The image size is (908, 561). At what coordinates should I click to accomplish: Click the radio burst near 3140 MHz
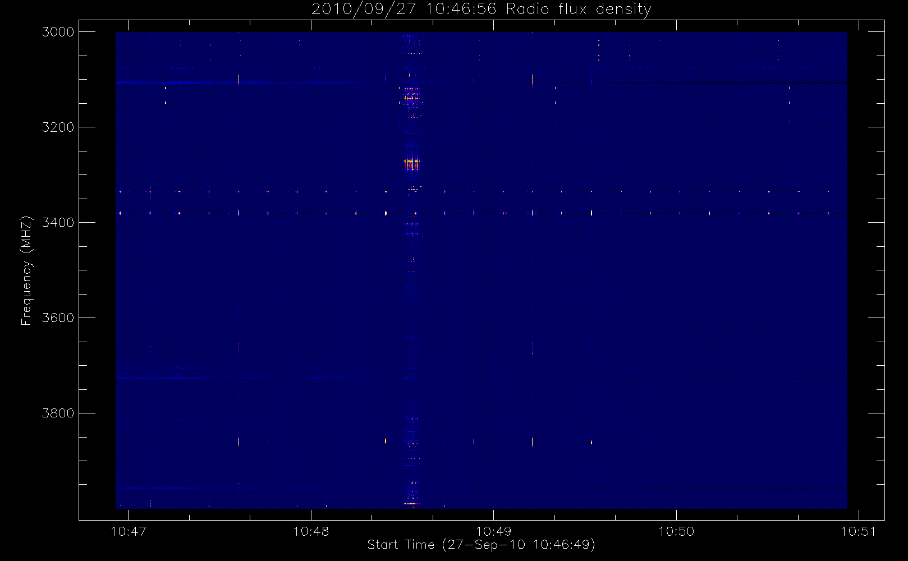411,97
